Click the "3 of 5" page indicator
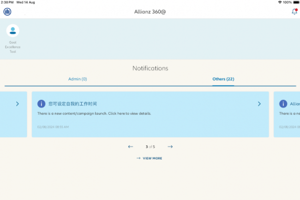 pyautogui.click(x=150, y=147)
